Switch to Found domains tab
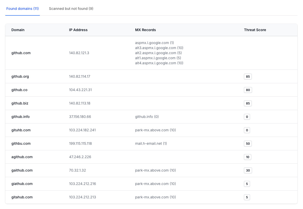 pos(22,9)
